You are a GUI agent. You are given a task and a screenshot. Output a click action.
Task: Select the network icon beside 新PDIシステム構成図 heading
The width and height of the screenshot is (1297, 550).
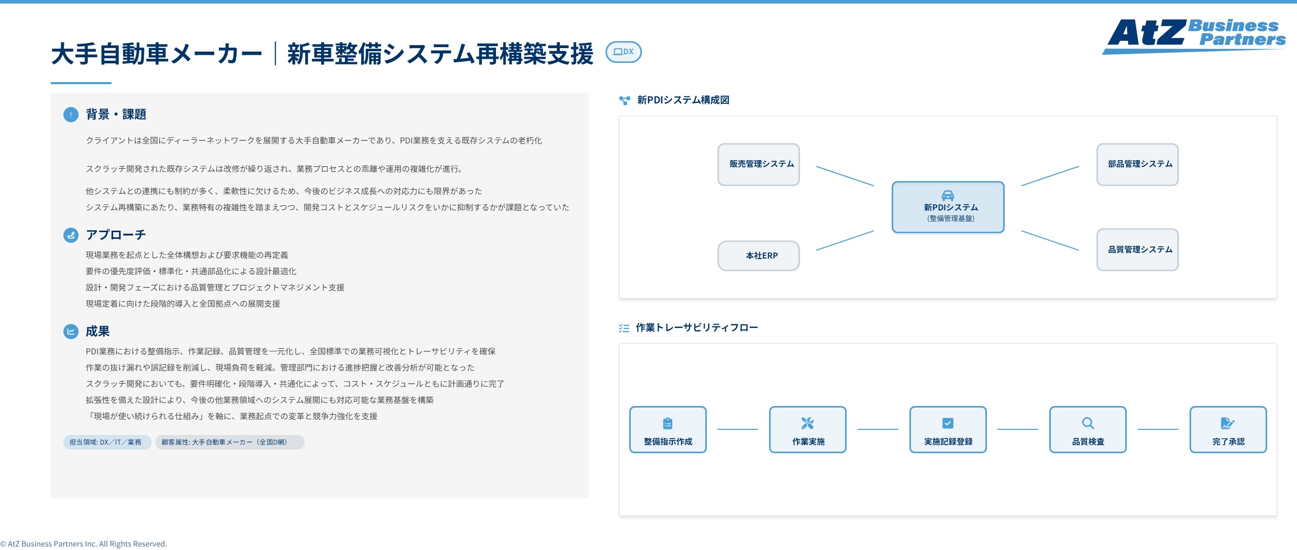(624, 99)
